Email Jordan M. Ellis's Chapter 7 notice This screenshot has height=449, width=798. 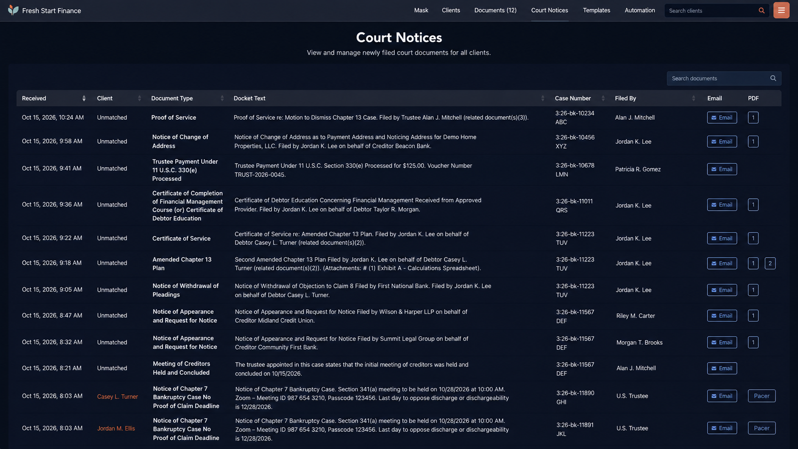click(722, 428)
